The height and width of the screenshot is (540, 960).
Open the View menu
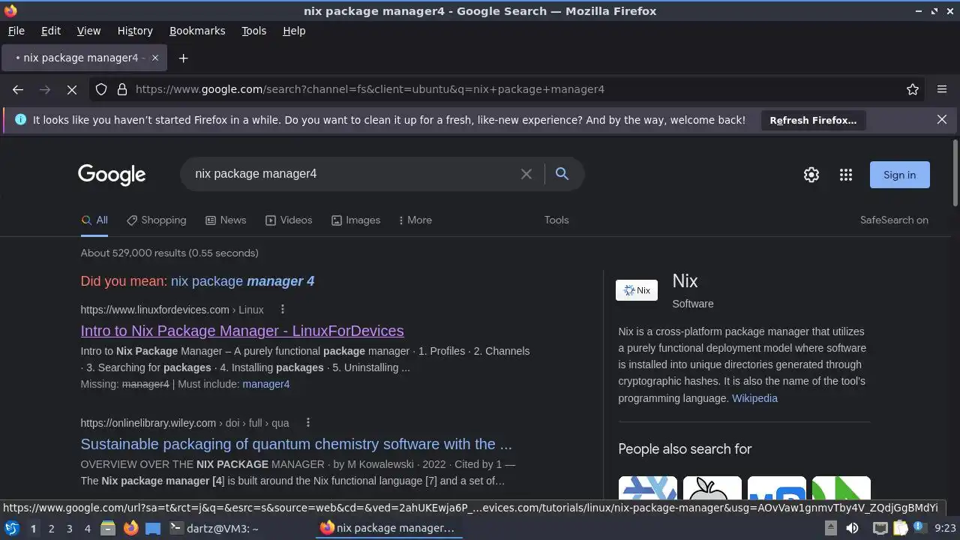tap(88, 31)
